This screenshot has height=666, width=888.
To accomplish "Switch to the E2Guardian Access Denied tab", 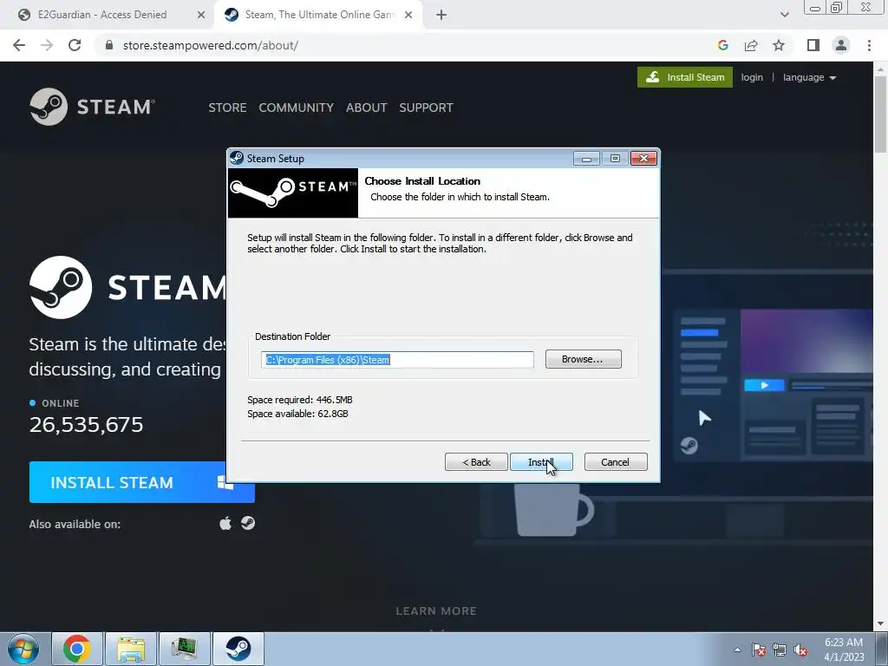I will pos(102,15).
